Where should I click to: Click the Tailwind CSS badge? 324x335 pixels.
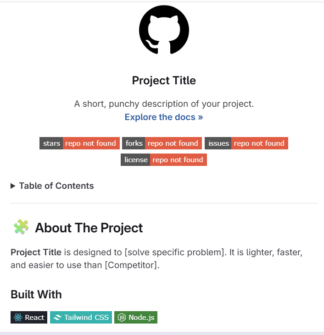click(x=81, y=317)
